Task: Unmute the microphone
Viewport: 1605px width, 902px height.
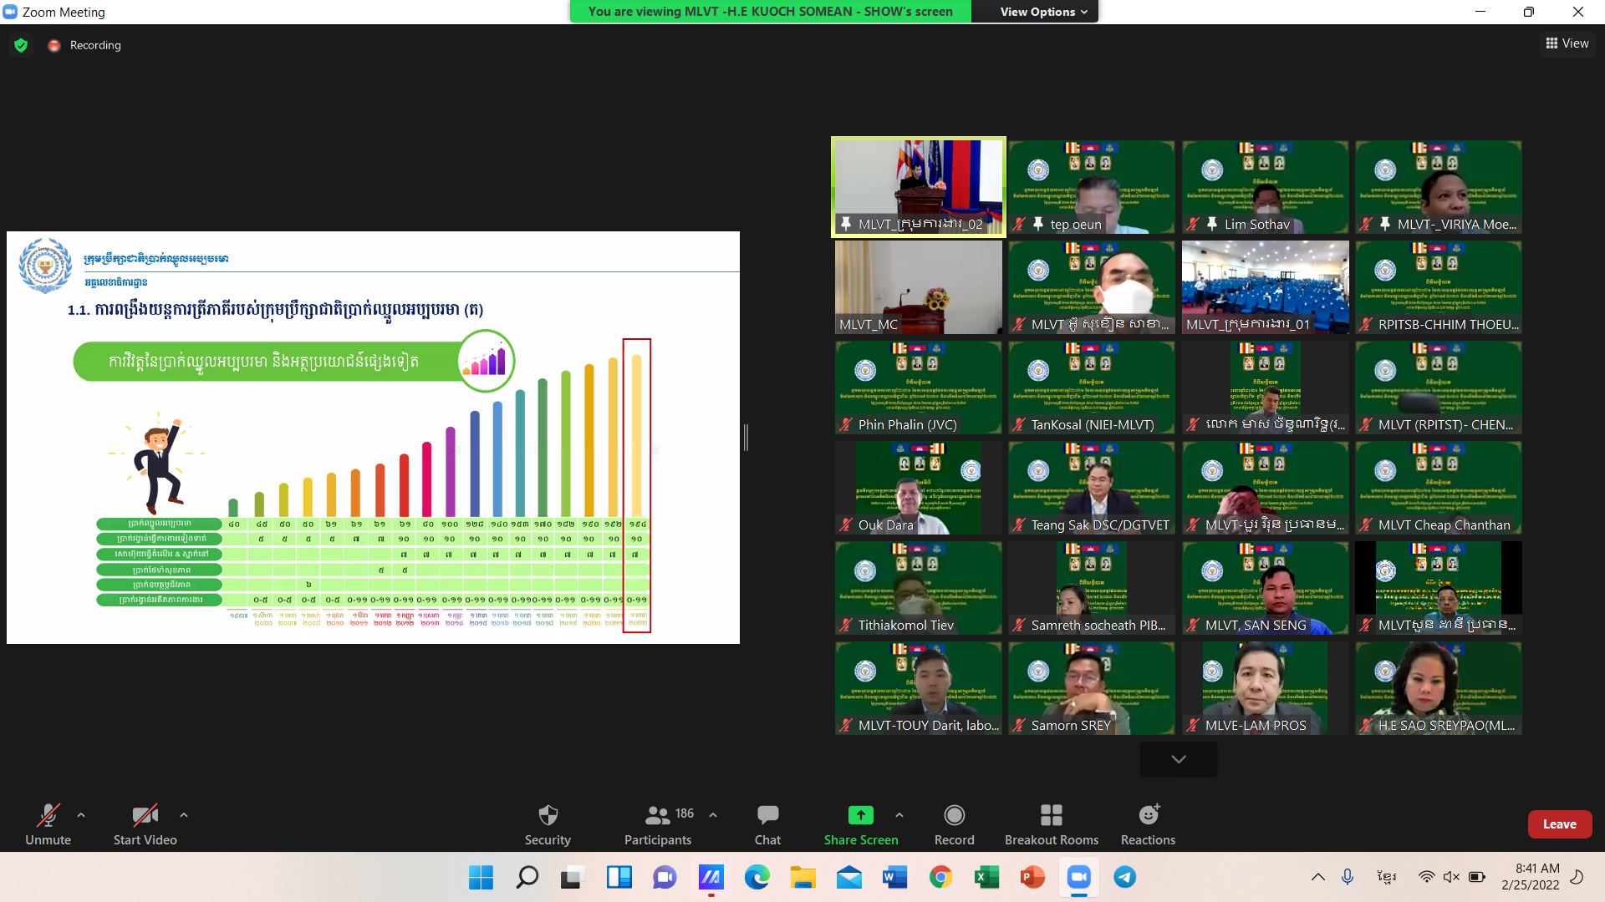Action: 48,823
